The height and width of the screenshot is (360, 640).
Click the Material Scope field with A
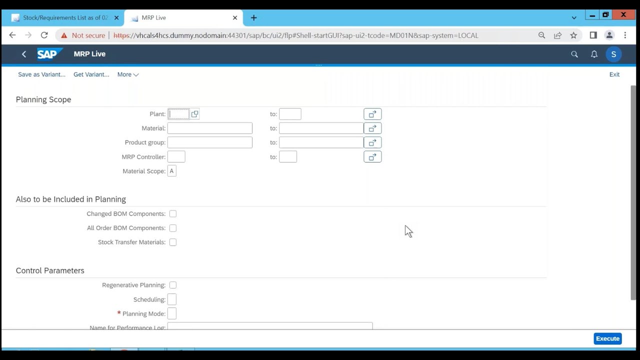click(172, 171)
